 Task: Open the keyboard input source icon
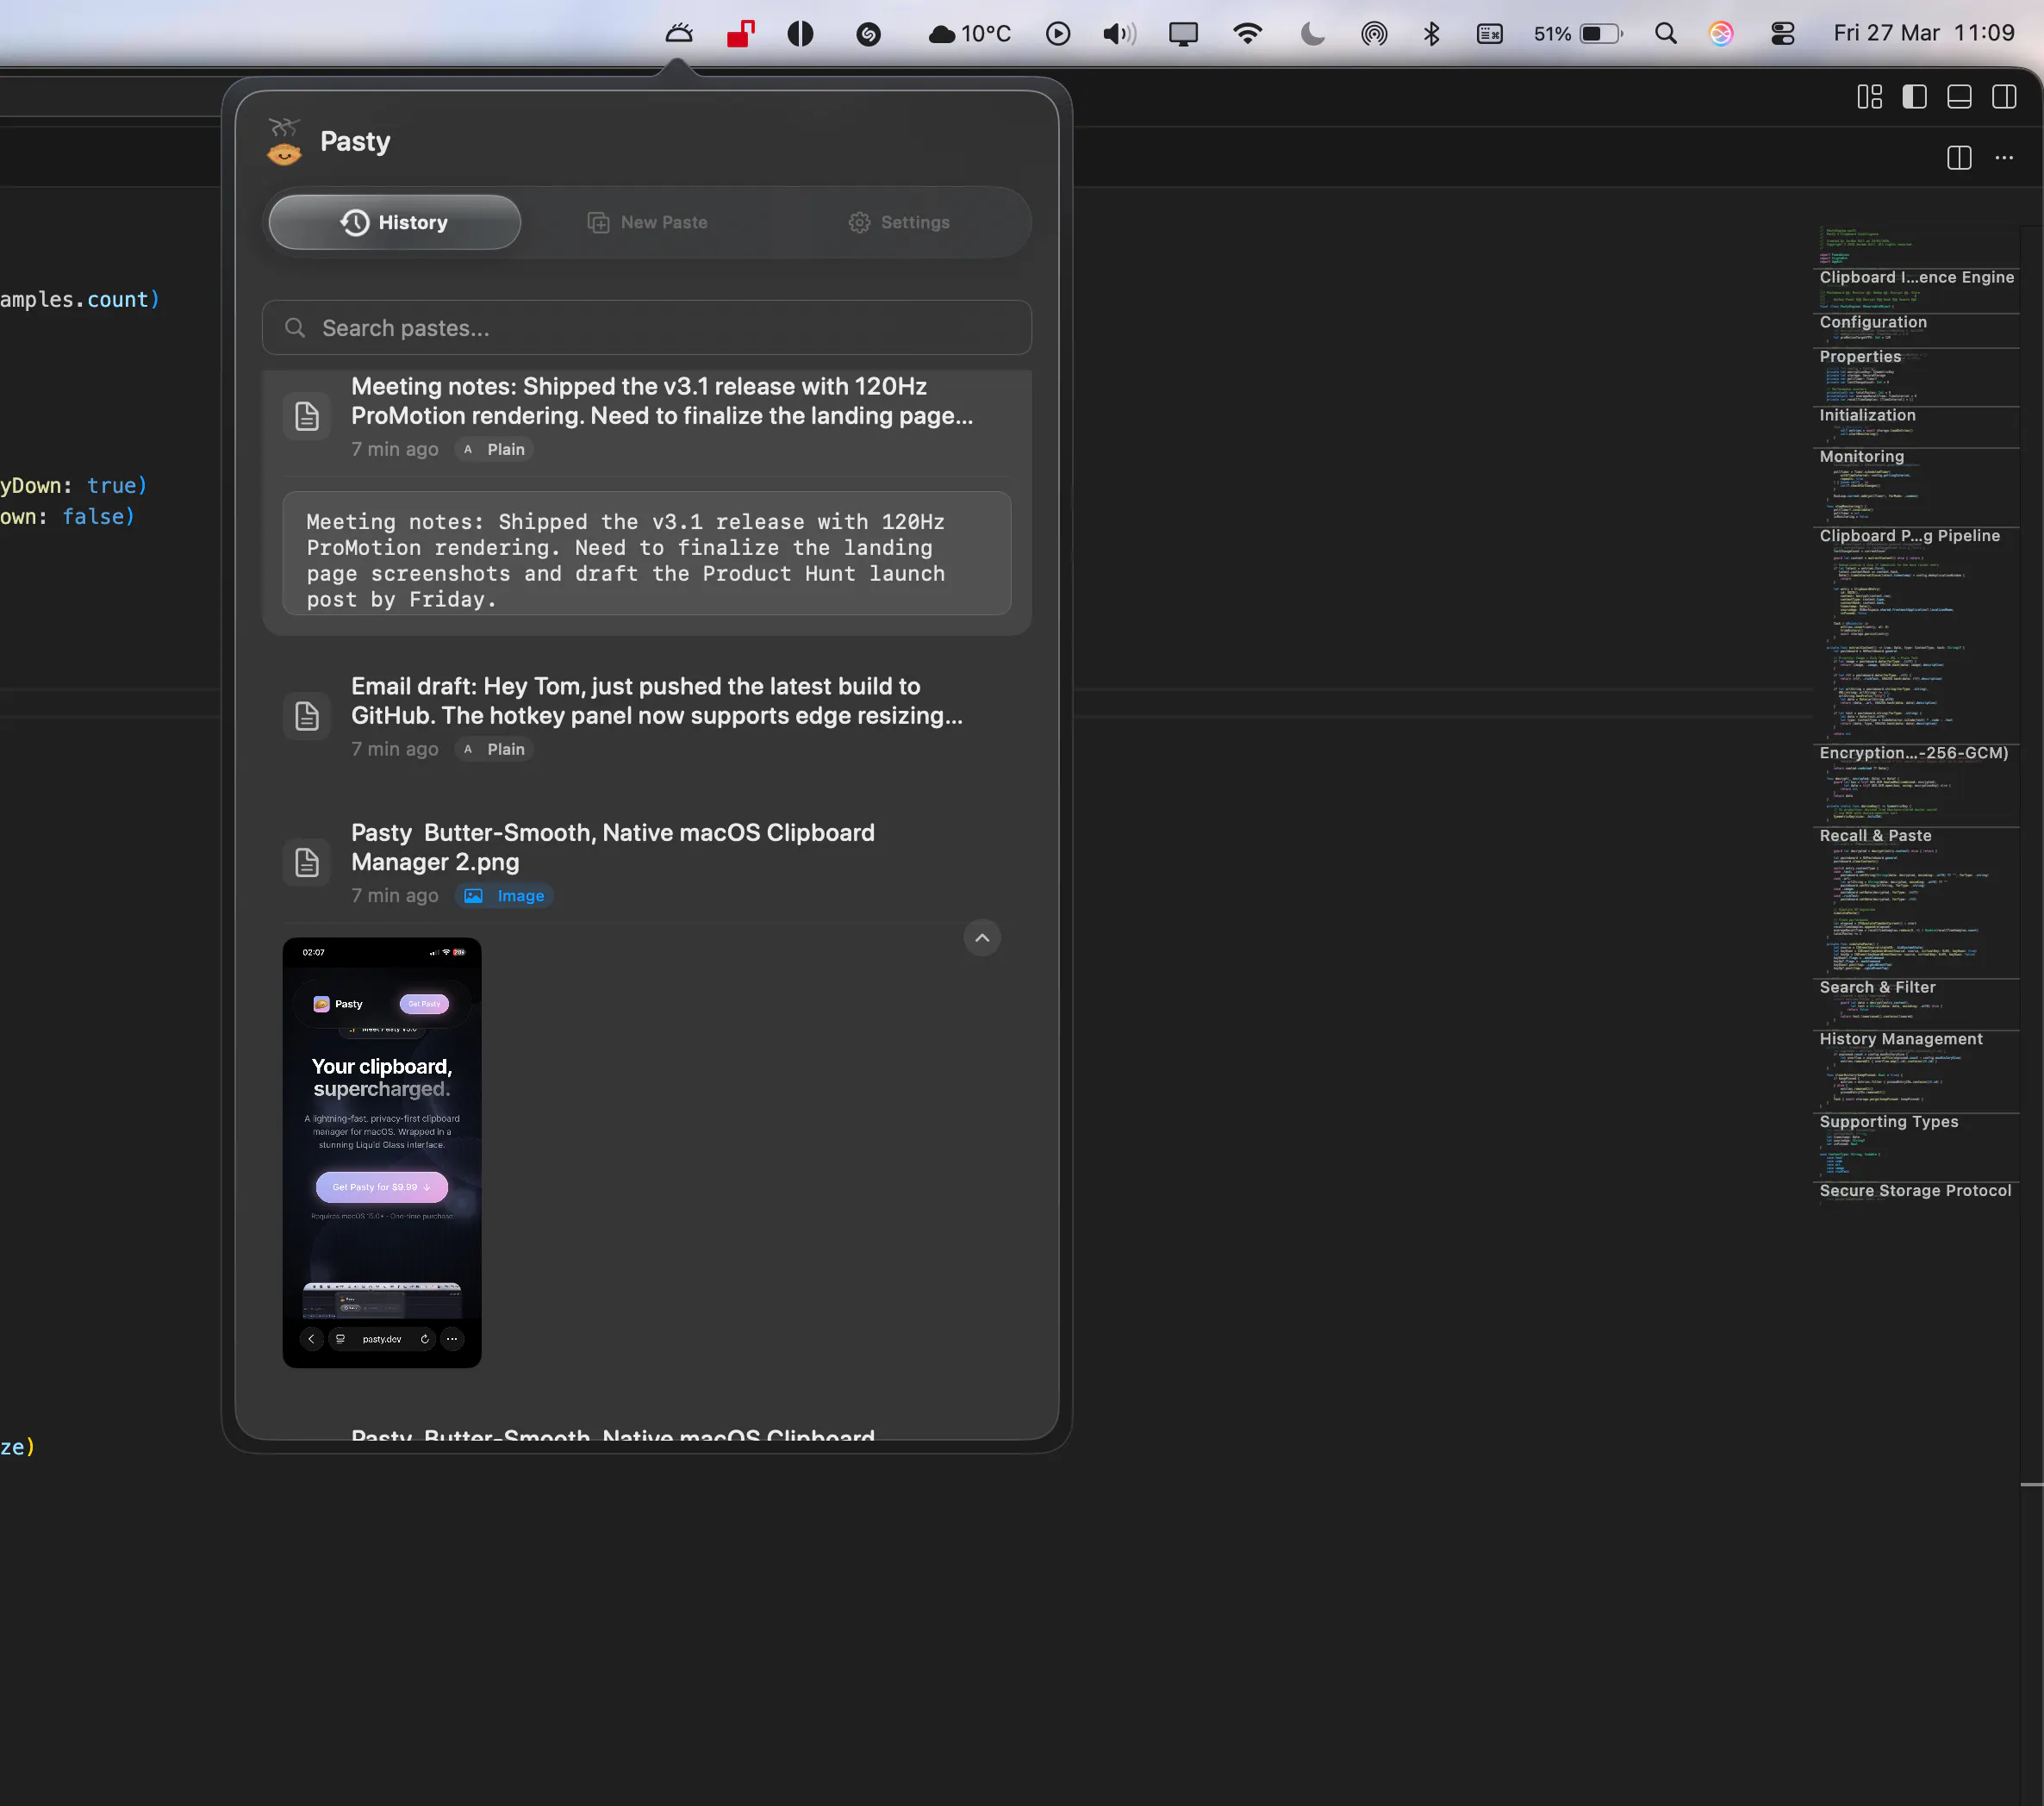pos(1489,34)
